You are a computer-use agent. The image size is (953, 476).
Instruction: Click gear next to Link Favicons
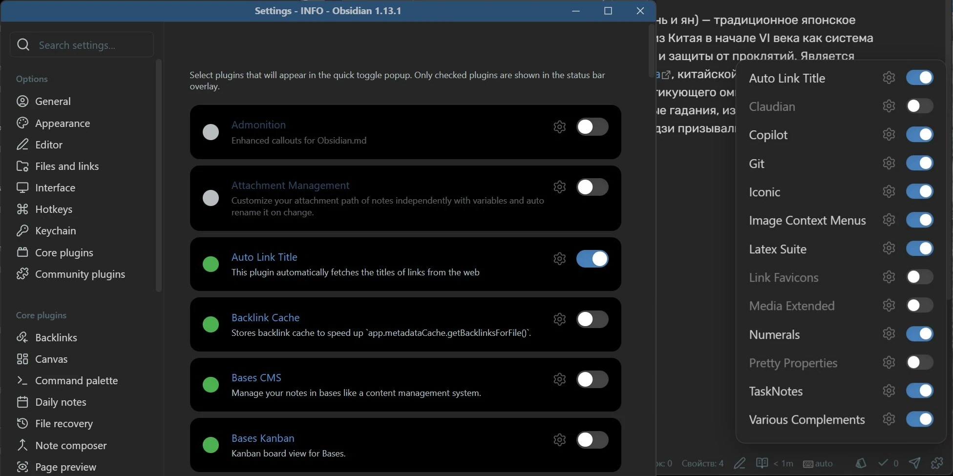pos(889,277)
